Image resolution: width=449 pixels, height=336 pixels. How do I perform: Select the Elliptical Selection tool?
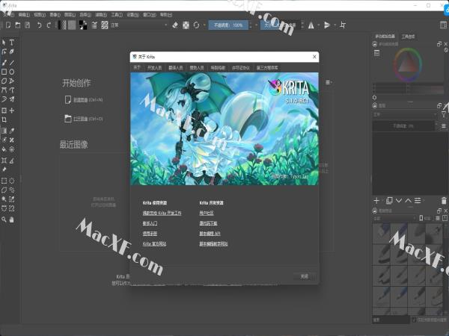[12, 181]
